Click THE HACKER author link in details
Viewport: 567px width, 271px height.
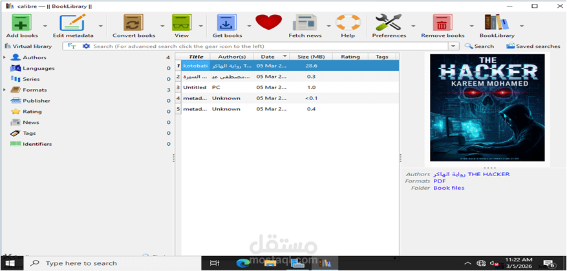click(x=471, y=174)
